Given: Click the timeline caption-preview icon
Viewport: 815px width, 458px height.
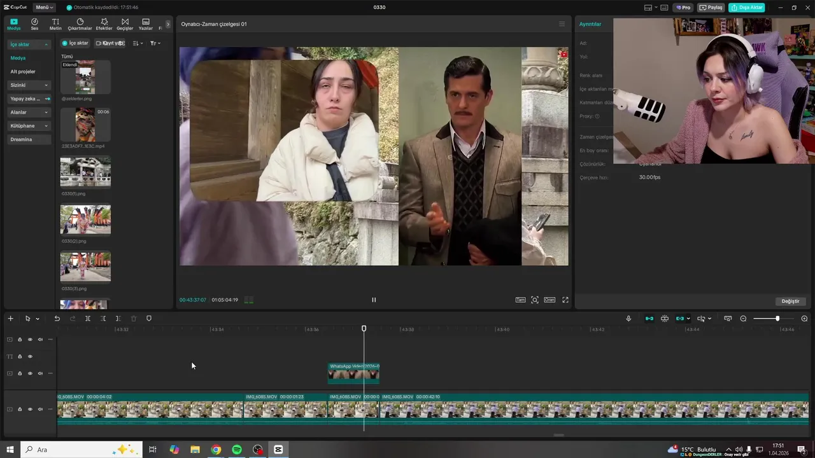Looking at the screenshot, I should coord(728,318).
